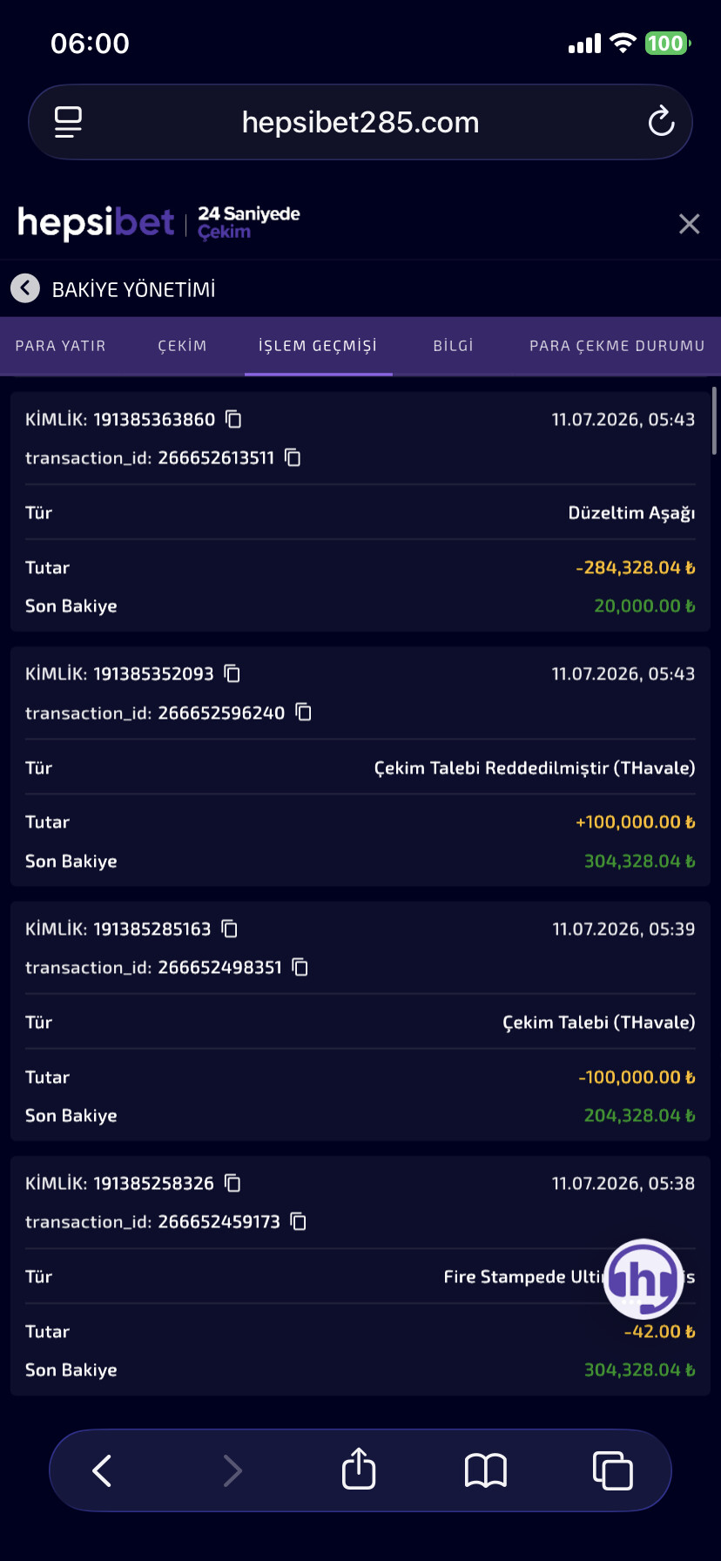
Task: Tap the hepsibet285.com address bar
Action: [360, 122]
